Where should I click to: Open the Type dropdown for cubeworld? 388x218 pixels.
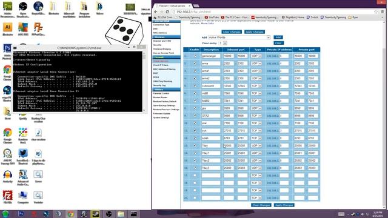tap(256, 86)
